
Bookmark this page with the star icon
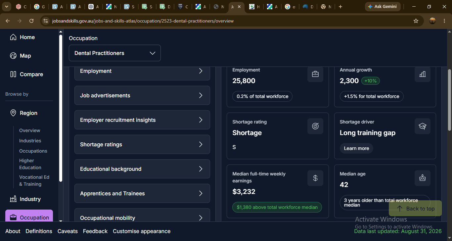tap(416, 21)
